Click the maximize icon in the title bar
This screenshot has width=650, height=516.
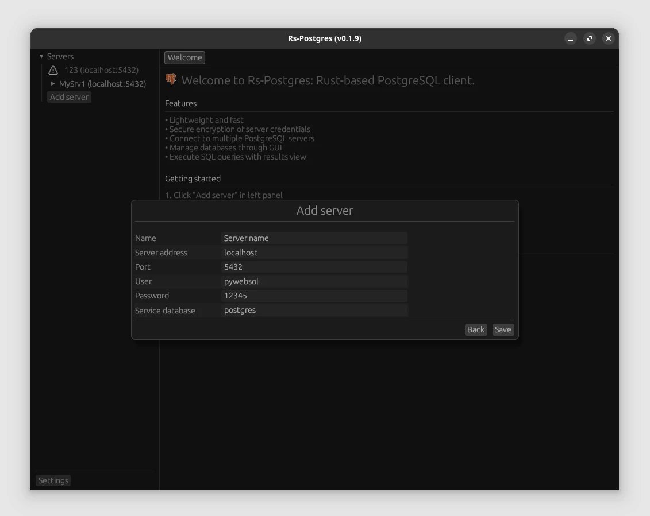pyautogui.click(x=589, y=38)
